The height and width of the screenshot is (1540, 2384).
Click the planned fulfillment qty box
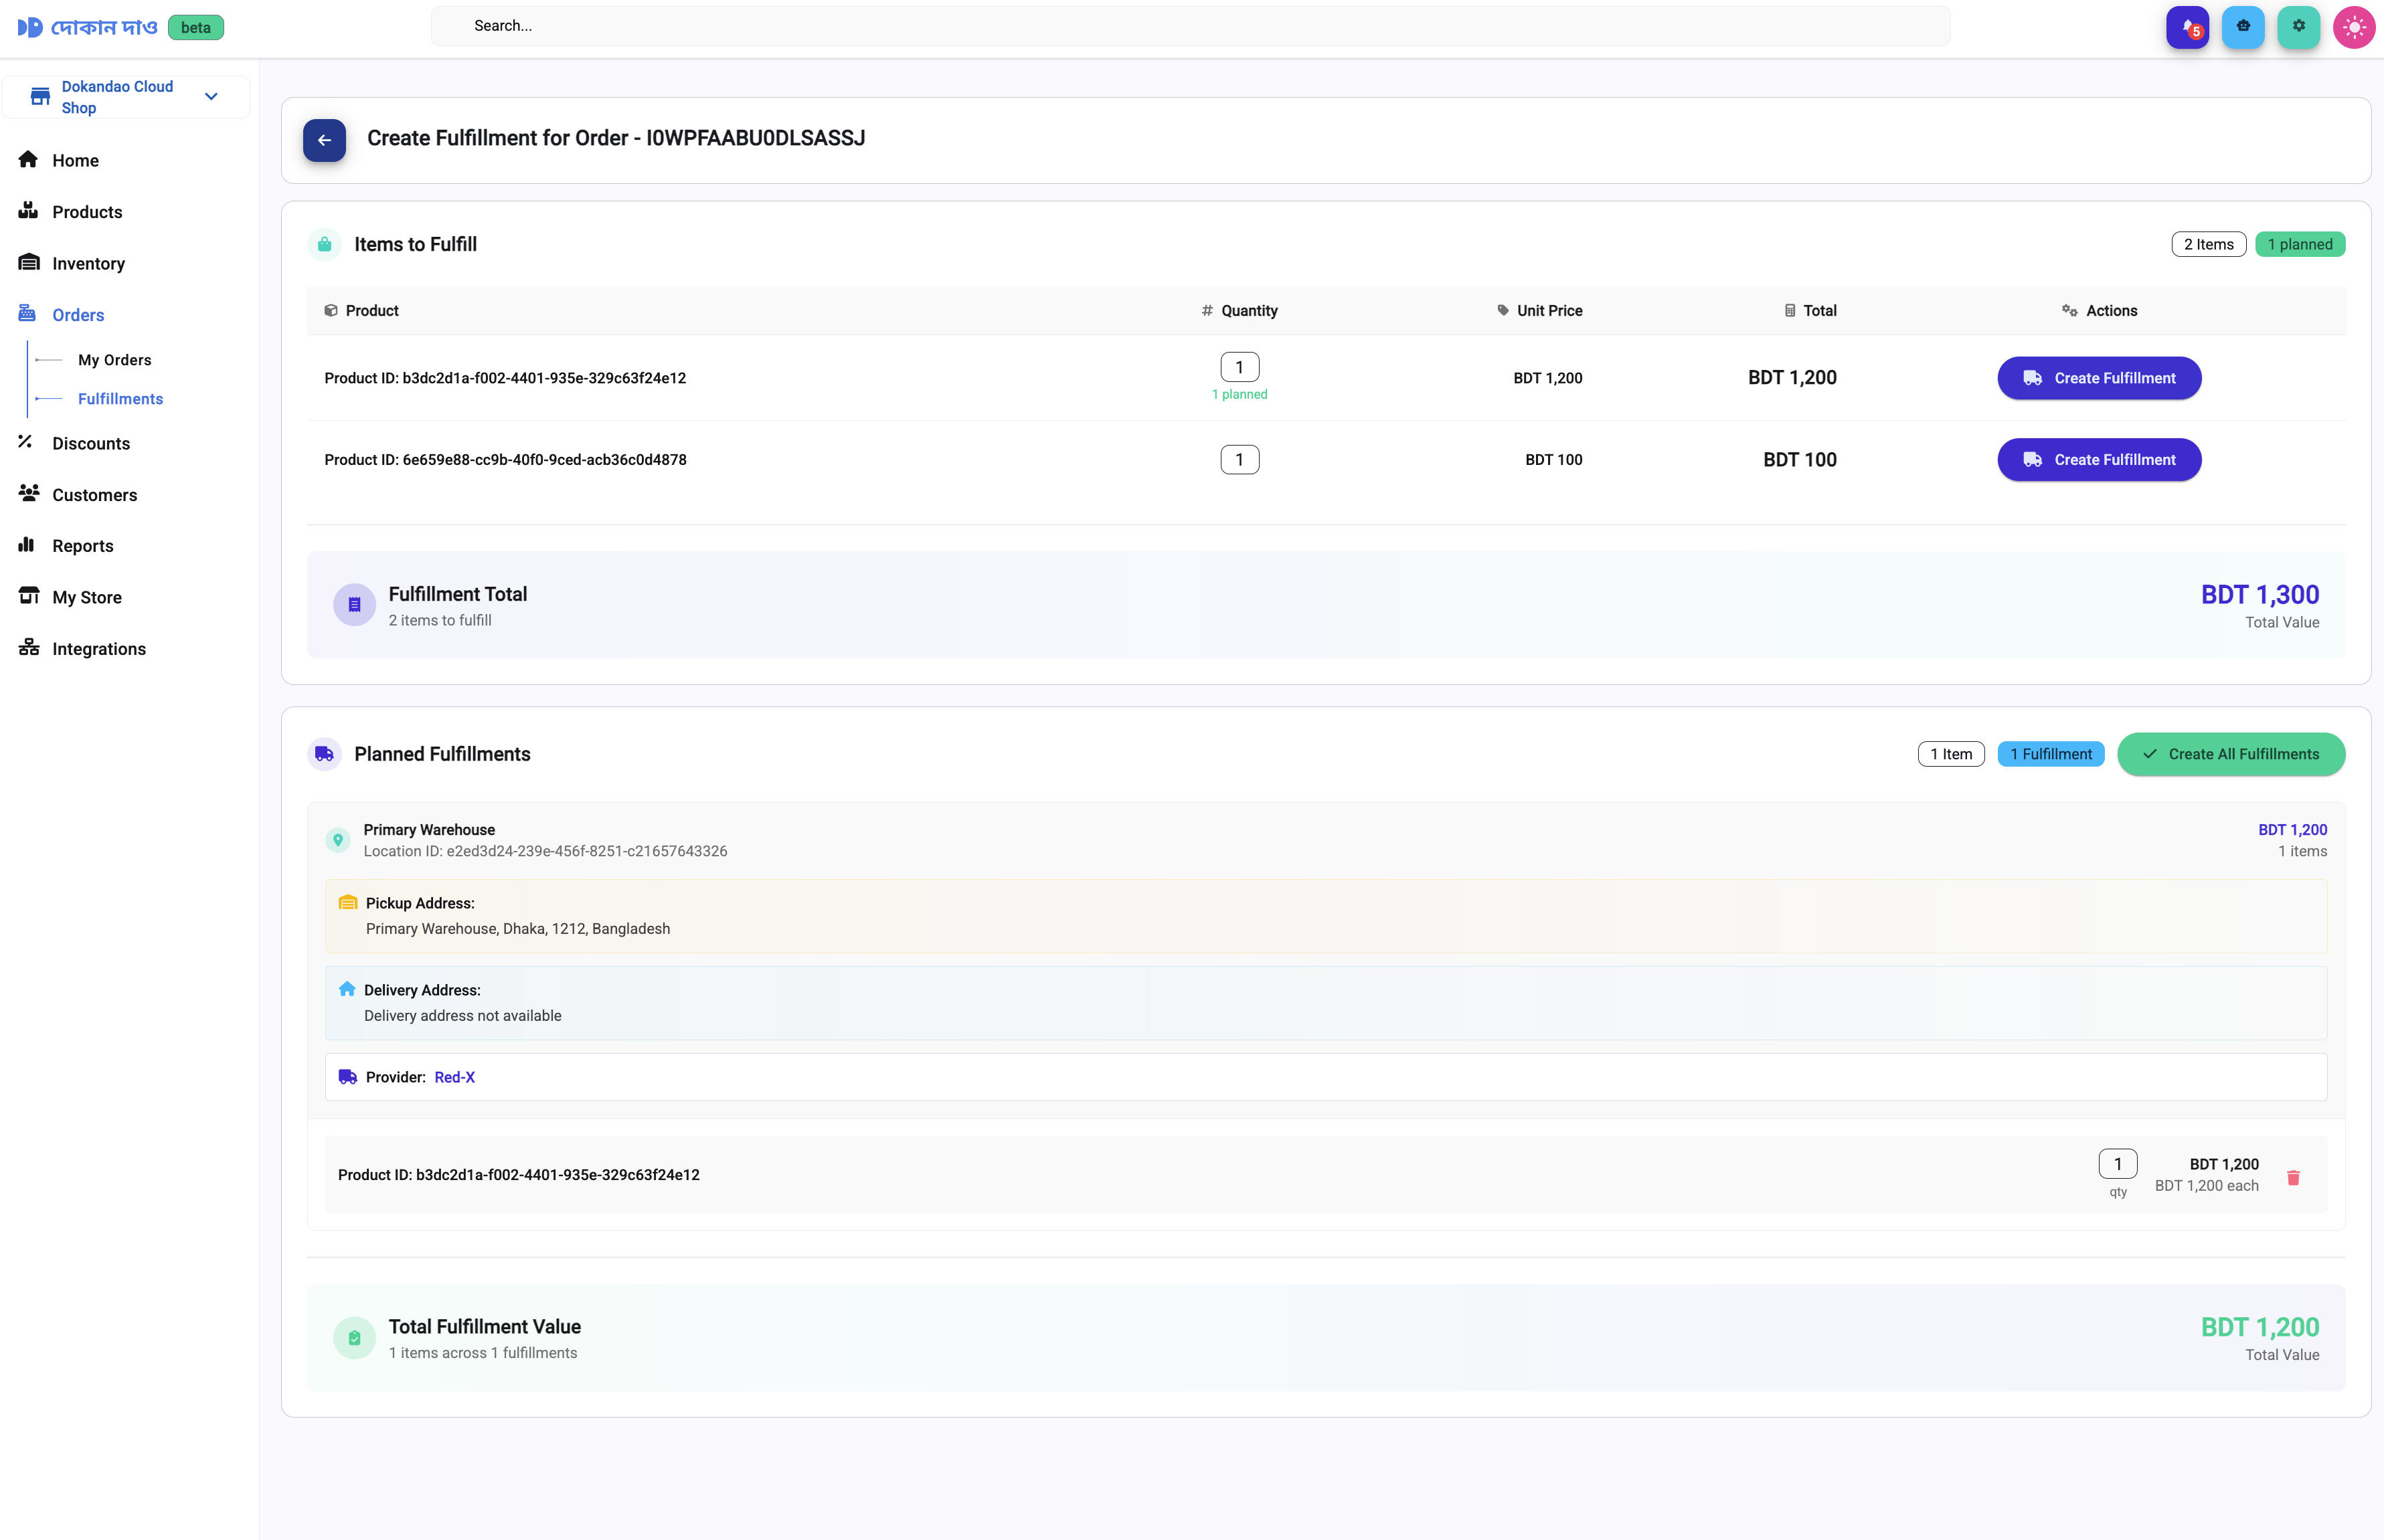2117,1164
